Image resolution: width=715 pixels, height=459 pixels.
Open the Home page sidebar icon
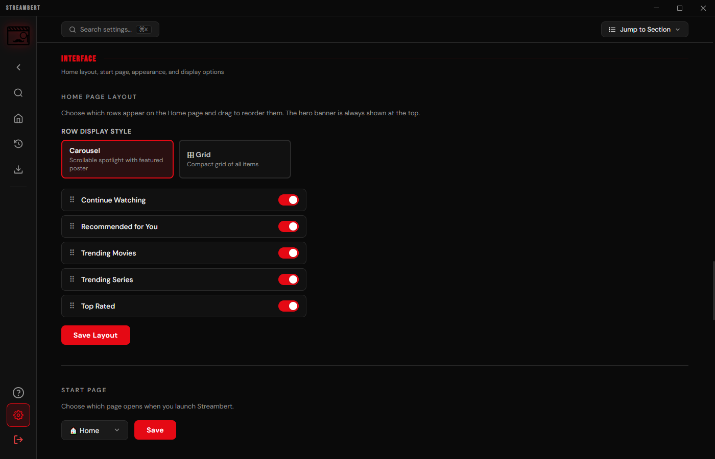[18, 118]
